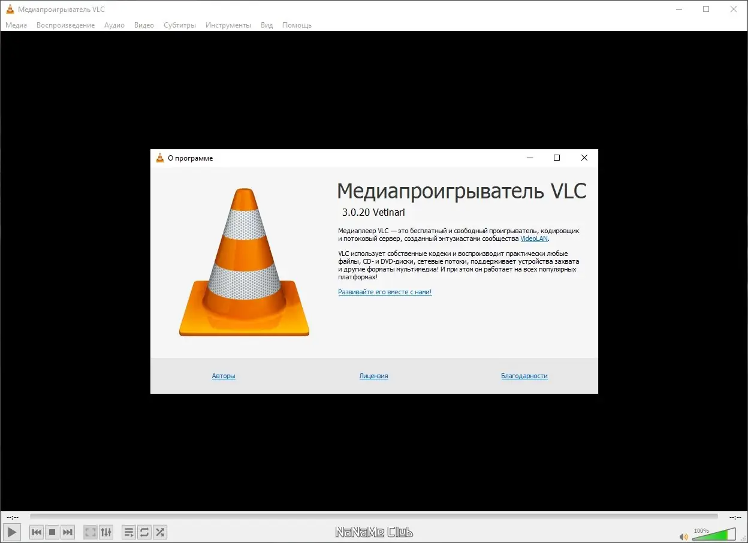Open the Помощь menu

coord(297,25)
